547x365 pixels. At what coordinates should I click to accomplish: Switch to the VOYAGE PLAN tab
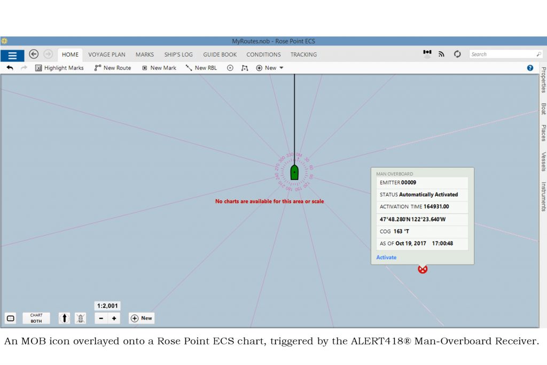(106, 54)
